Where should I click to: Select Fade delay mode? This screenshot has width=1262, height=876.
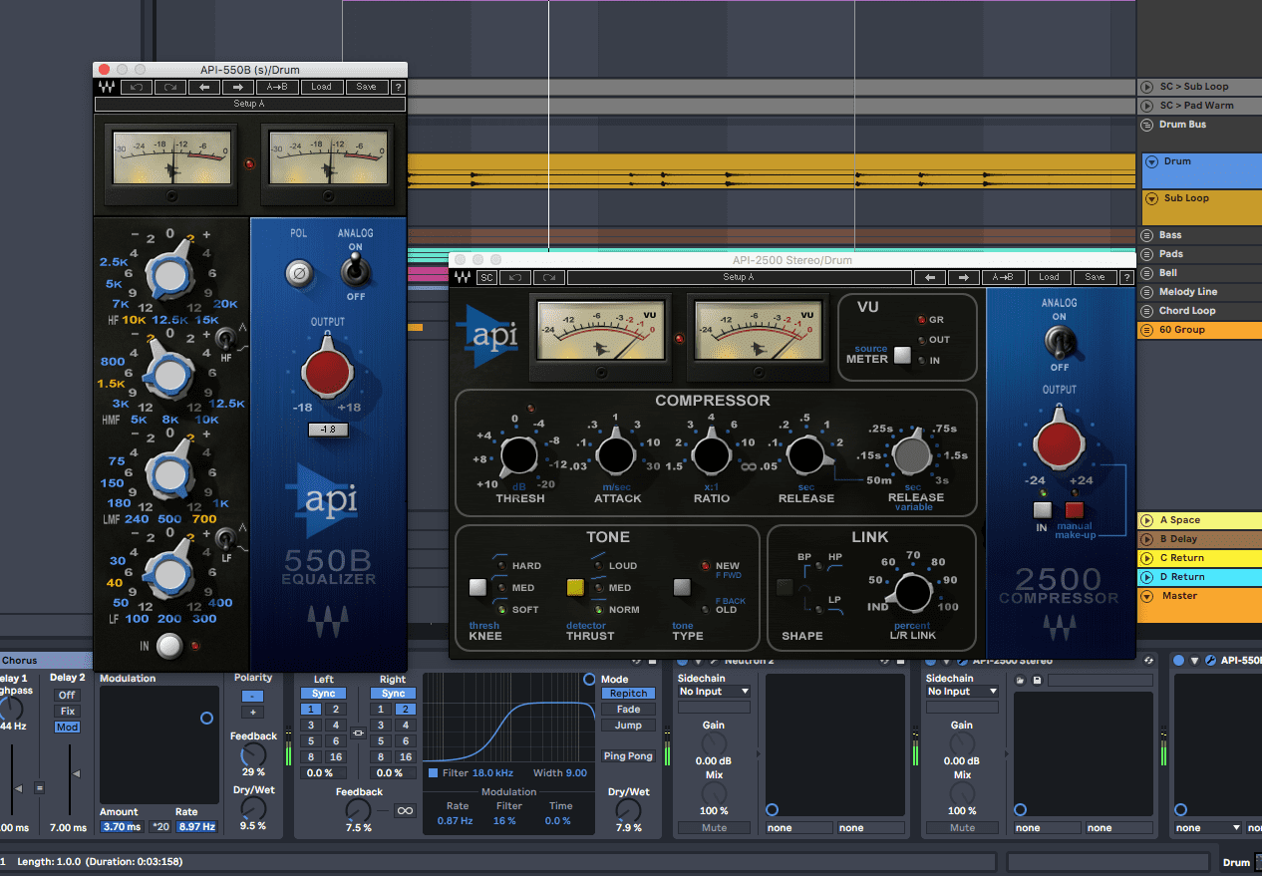coord(628,710)
